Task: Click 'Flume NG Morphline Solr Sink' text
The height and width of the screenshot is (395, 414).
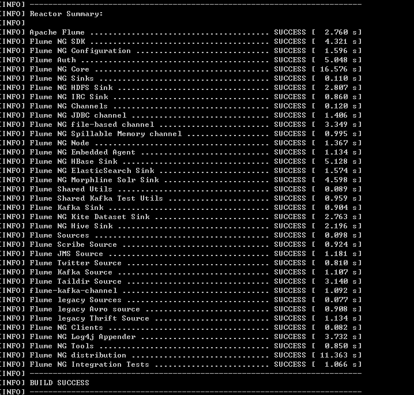Action: pos(94,180)
